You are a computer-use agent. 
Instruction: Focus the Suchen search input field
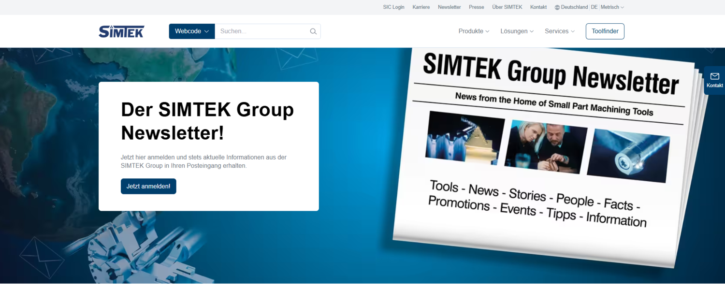[261, 31]
